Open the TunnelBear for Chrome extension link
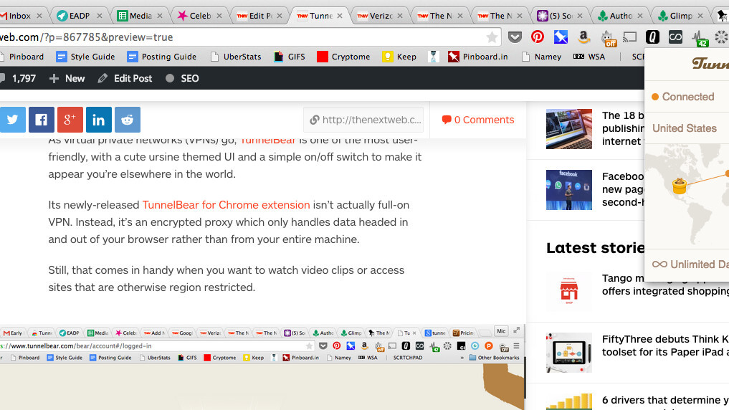This screenshot has height=410, width=729. (x=226, y=205)
